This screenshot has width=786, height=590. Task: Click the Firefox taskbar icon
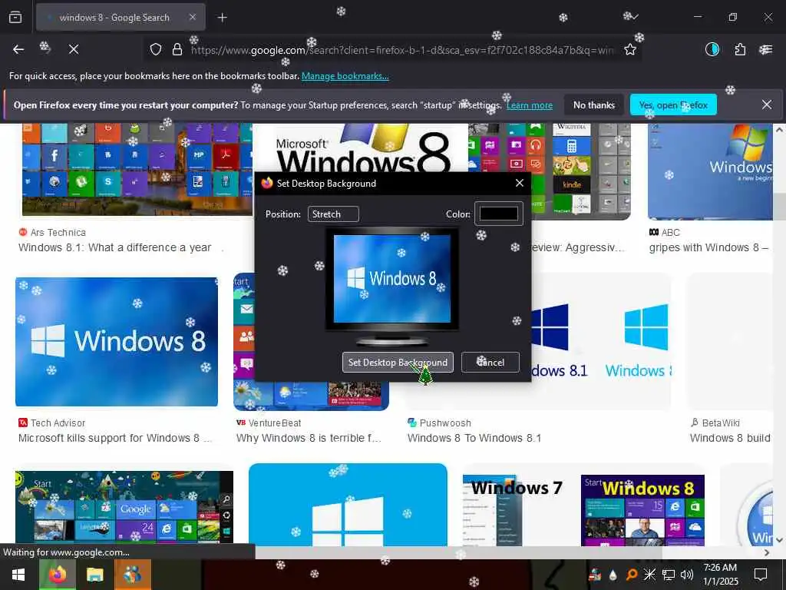coord(57,575)
